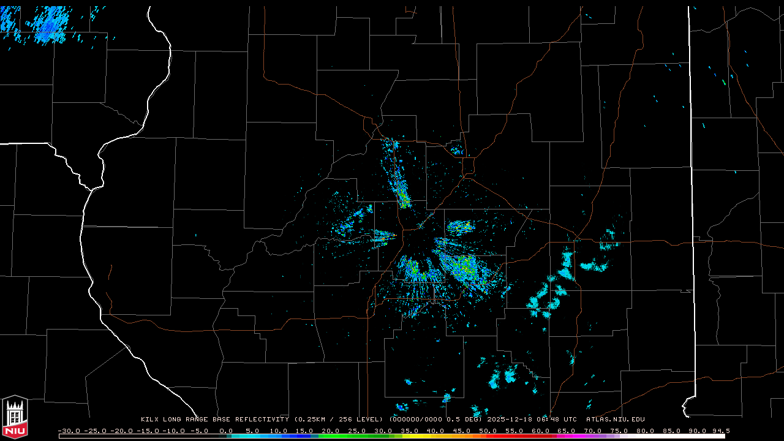
Task: Select the '35.0' scale label
Action: [409, 431]
